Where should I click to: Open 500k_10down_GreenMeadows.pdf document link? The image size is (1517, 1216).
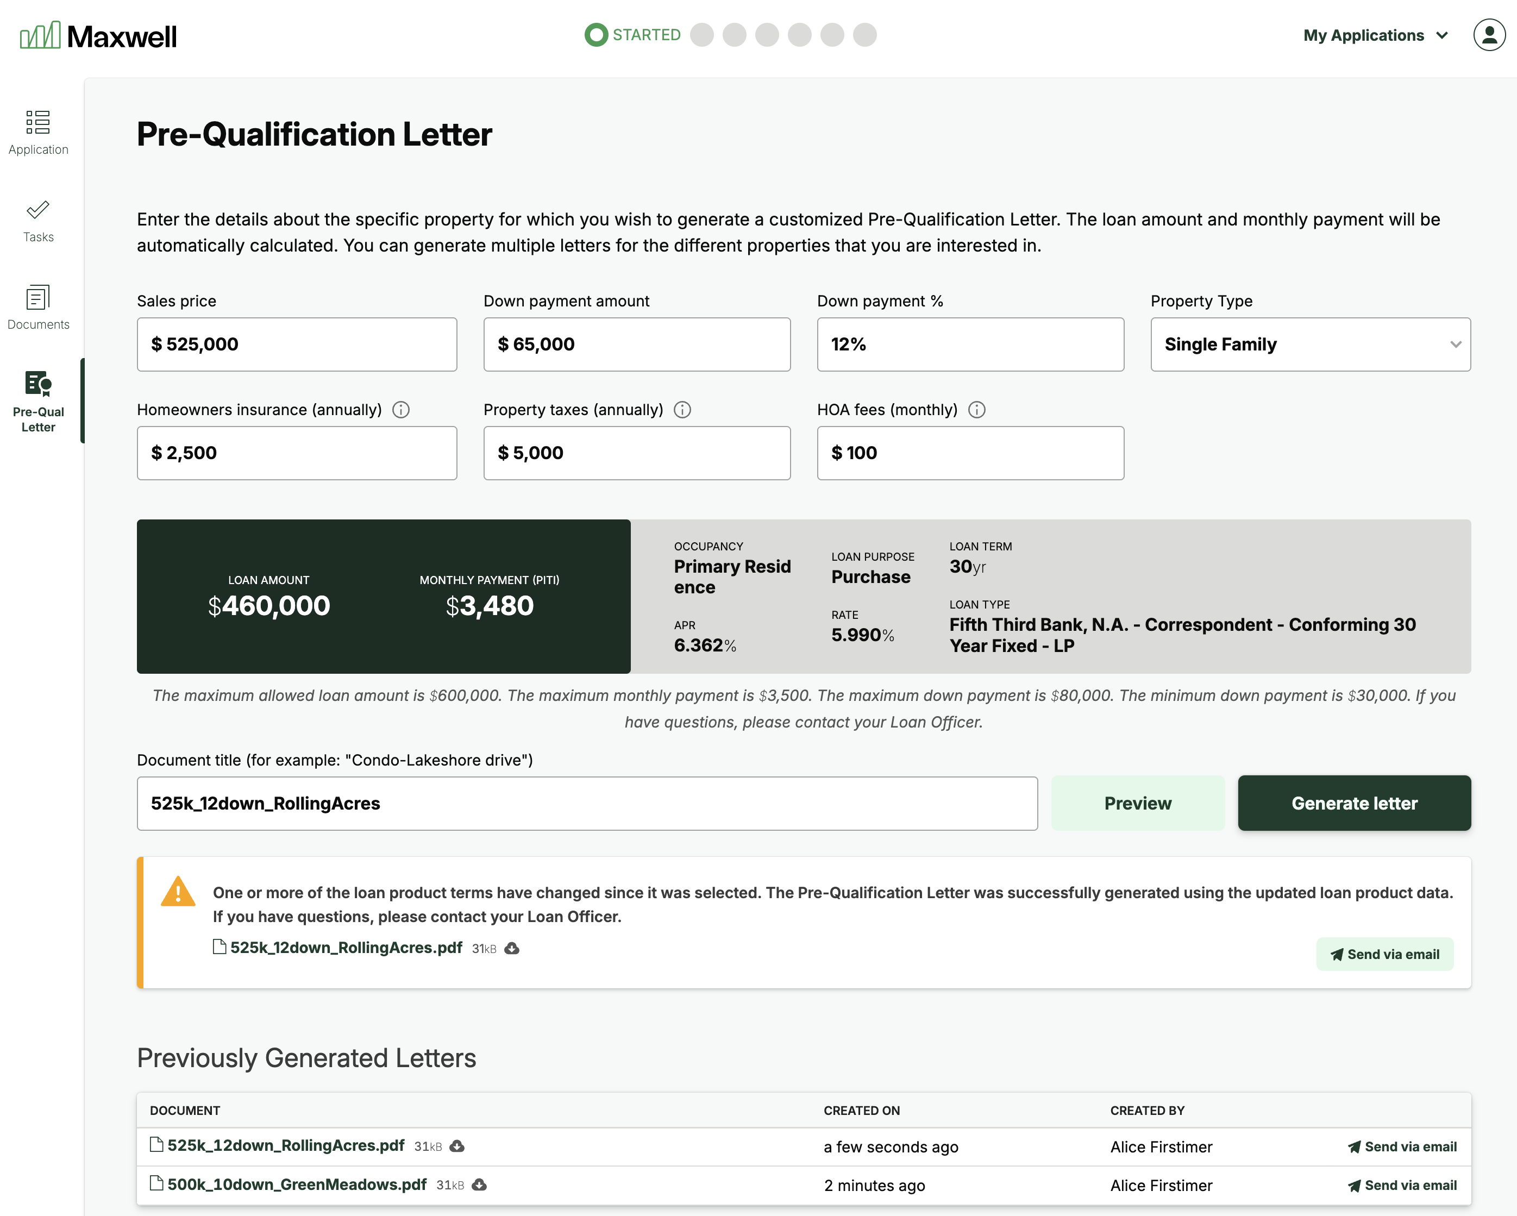pos(296,1184)
